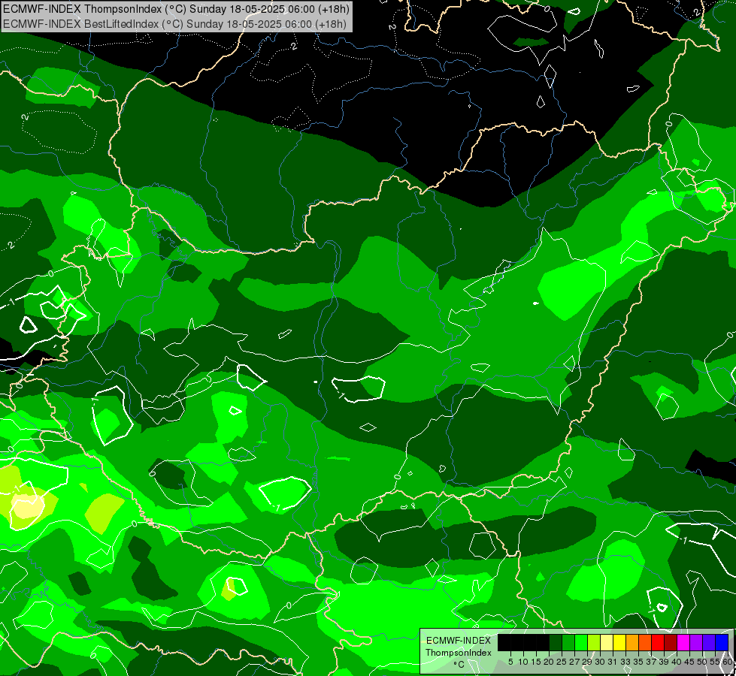736x676 pixels.
Task: Select the medium green 25–27 legend swatch
Action: [x=568, y=642]
